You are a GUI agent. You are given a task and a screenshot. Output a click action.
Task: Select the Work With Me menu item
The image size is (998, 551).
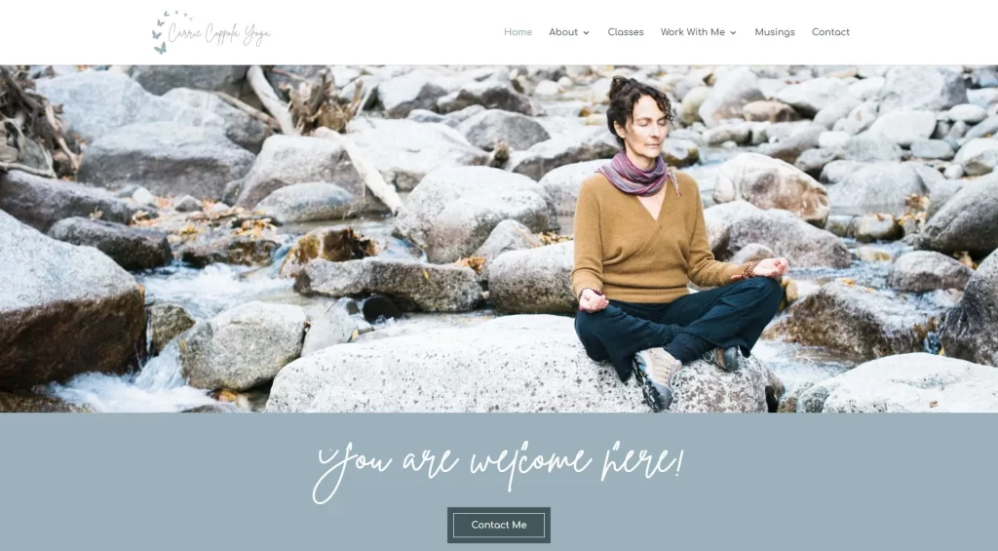click(693, 32)
